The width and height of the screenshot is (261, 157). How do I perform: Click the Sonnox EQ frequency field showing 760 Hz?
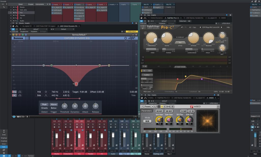[55, 92]
